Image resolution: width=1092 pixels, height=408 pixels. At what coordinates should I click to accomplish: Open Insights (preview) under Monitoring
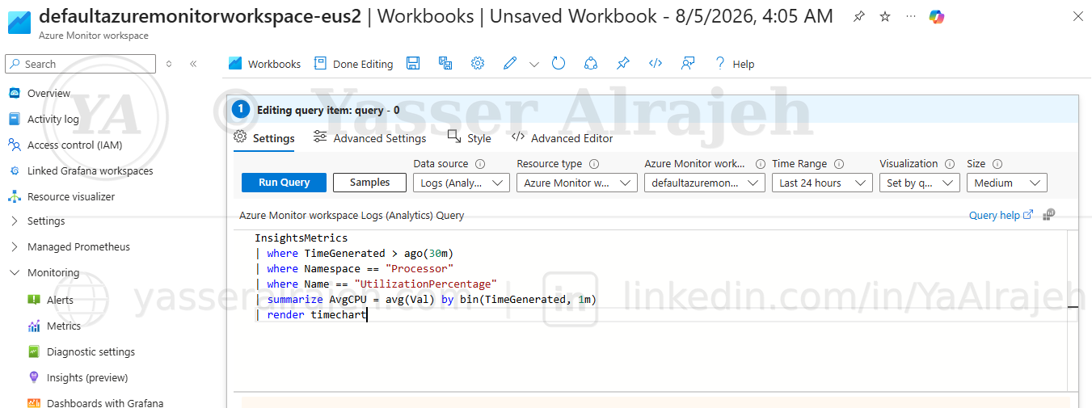pos(87,377)
